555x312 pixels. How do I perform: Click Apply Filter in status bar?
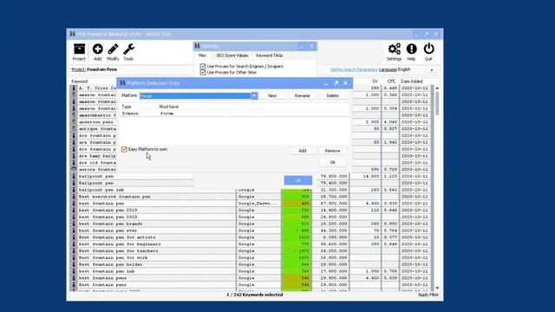428,295
